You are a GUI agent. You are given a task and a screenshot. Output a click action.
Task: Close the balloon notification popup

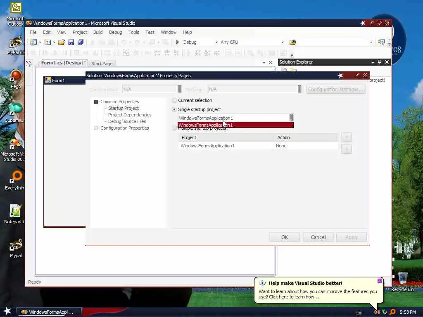(x=380, y=281)
